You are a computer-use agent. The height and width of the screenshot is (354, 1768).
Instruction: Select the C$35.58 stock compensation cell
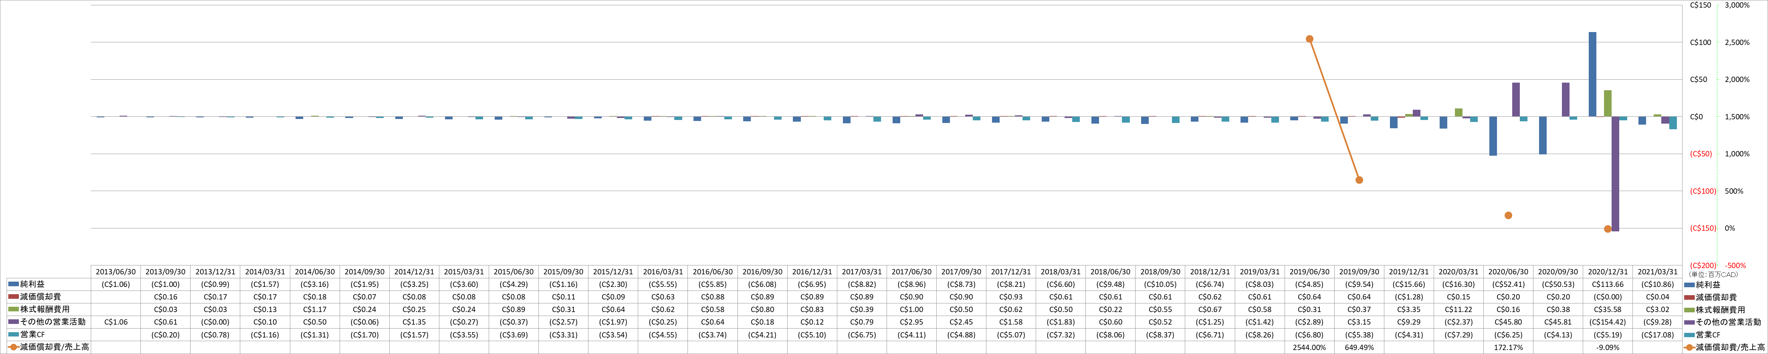(1608, 309)
